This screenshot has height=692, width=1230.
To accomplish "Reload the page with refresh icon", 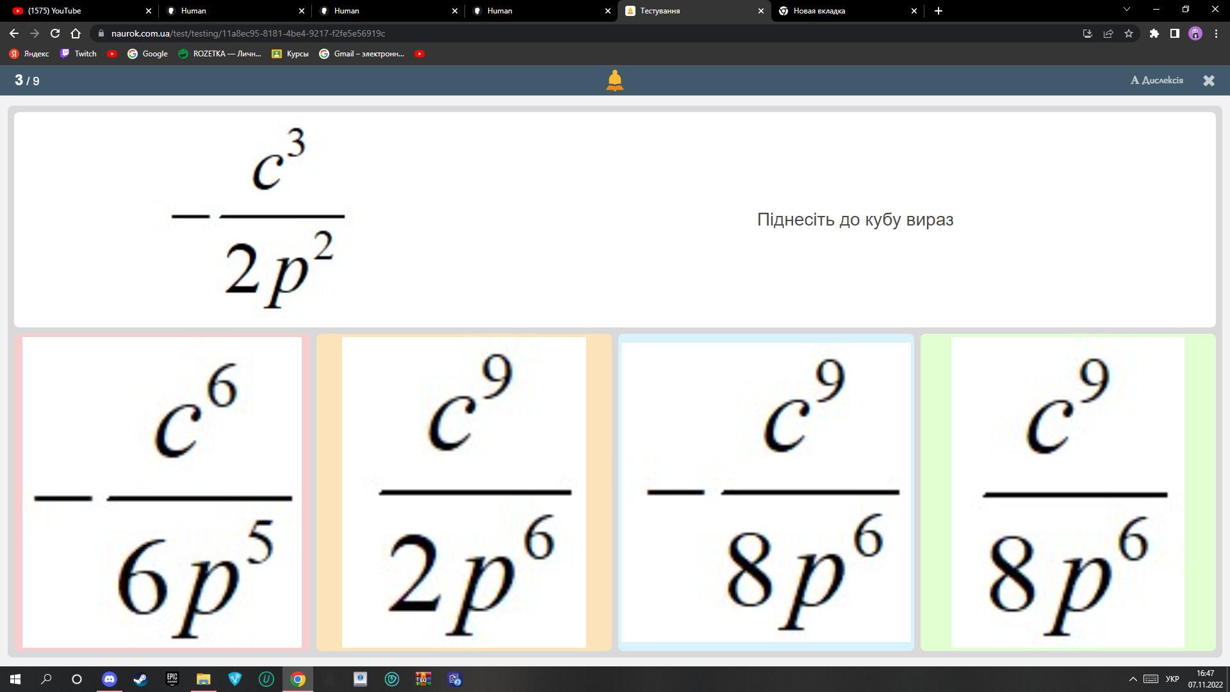I will point(55,33).
